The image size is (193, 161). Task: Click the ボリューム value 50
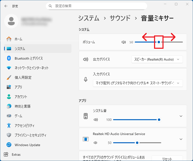click(131, 42)
